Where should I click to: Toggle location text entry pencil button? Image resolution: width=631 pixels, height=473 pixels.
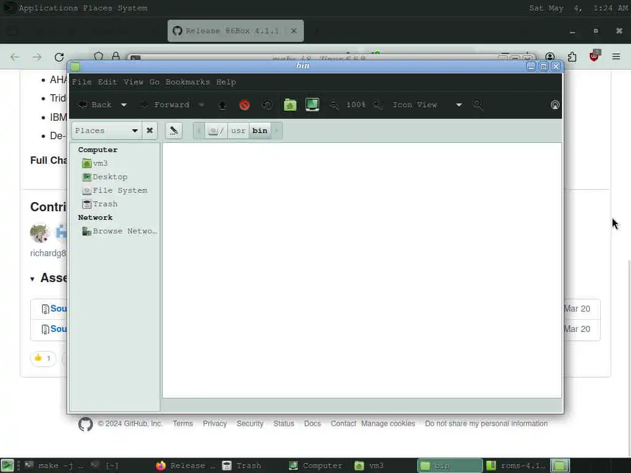tap(173, 131)
